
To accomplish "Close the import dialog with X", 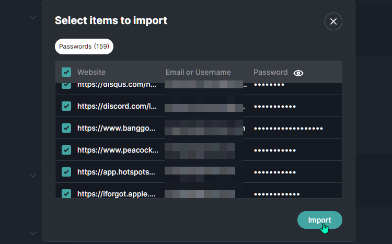I will [333, 21].
